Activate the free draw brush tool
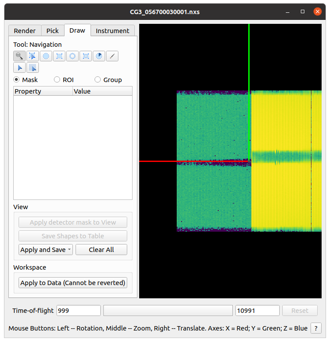 112,56
